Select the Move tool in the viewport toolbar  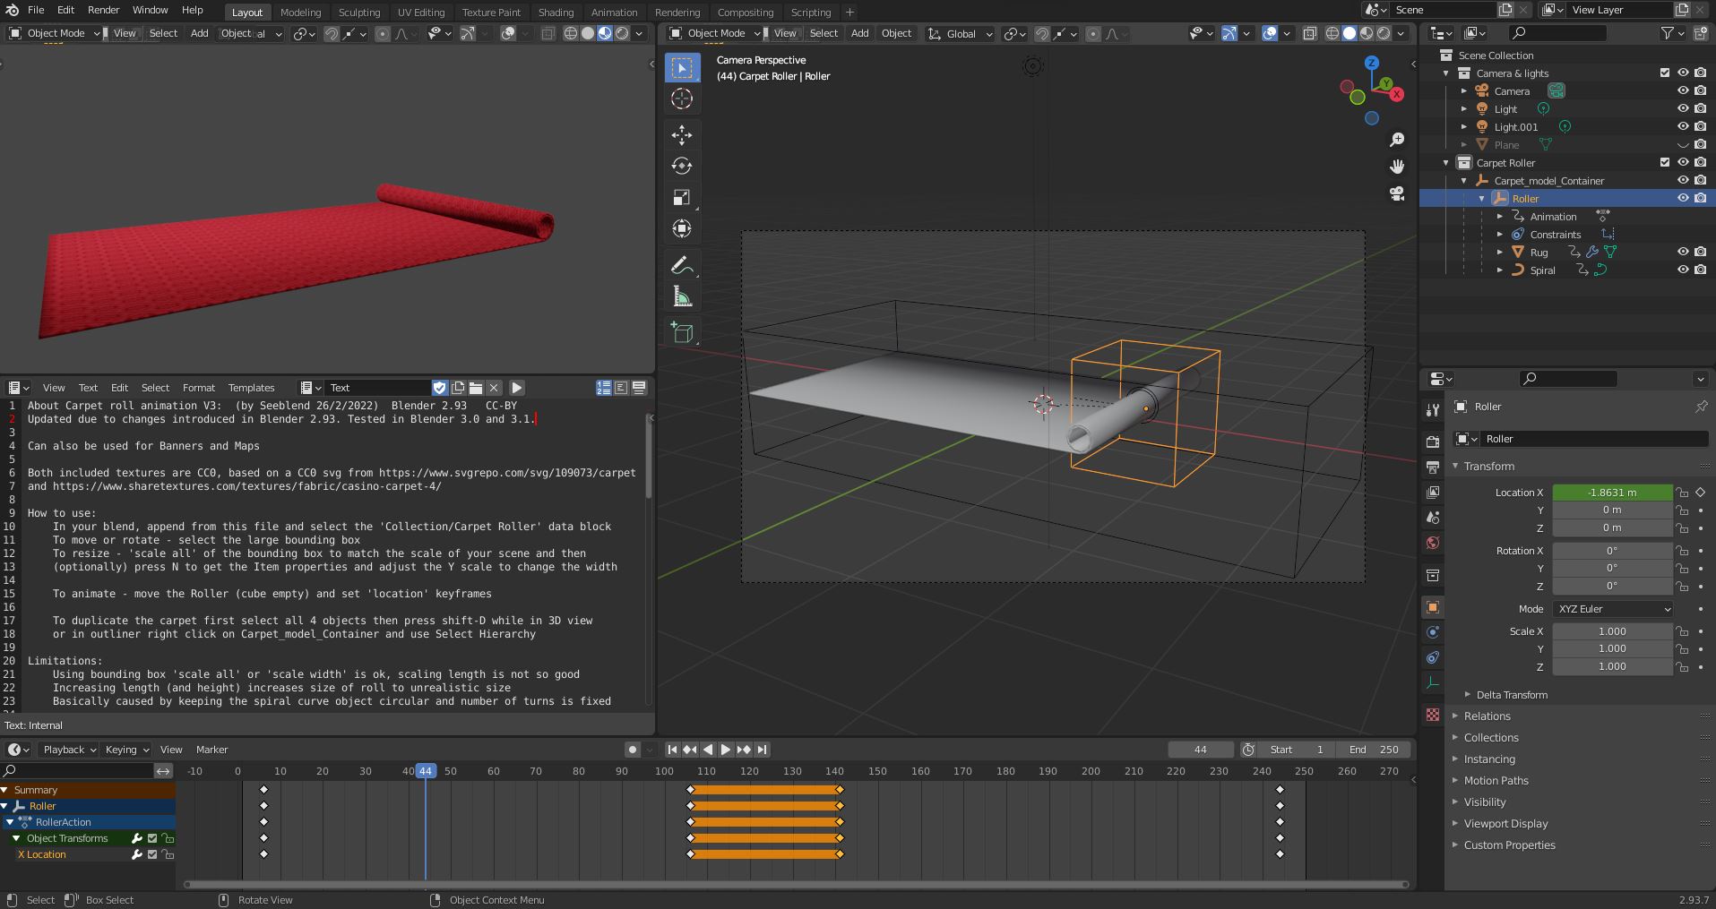682,135
